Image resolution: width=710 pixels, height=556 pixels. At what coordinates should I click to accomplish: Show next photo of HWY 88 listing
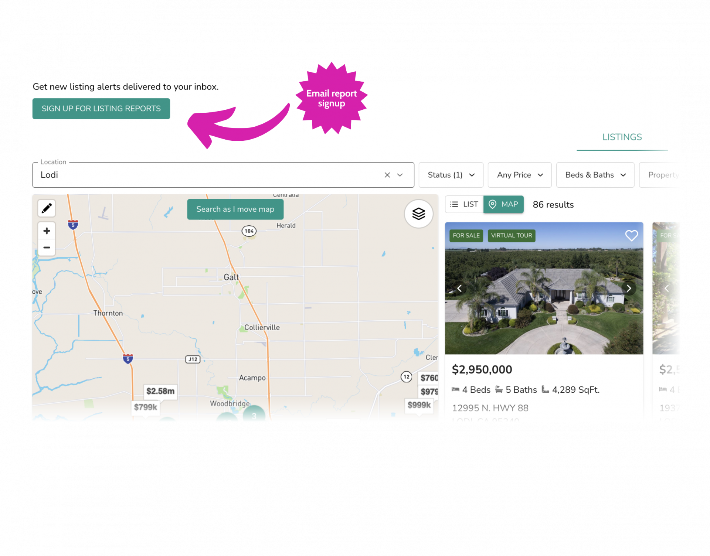[x=629, y=288]
